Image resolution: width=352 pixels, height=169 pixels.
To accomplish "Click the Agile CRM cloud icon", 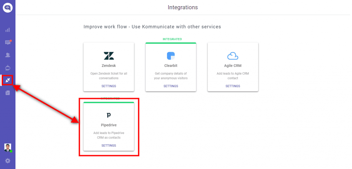I will (x=233, y=56).
